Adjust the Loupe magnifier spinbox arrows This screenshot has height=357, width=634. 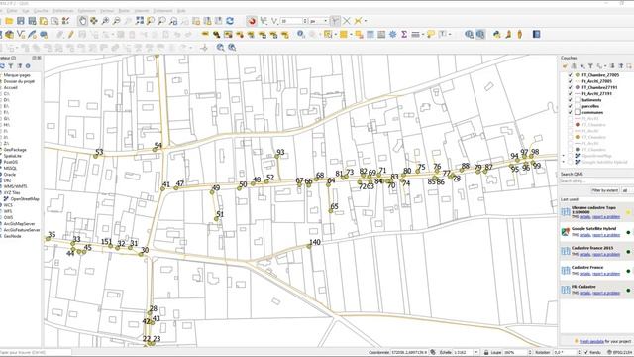pos(529,353)
